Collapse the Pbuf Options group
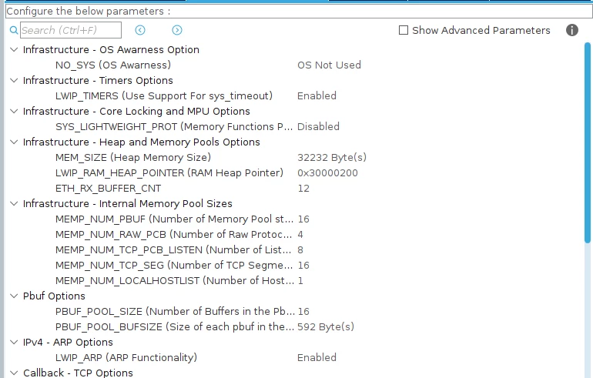593x378 pixels. [x=14, y=296]
